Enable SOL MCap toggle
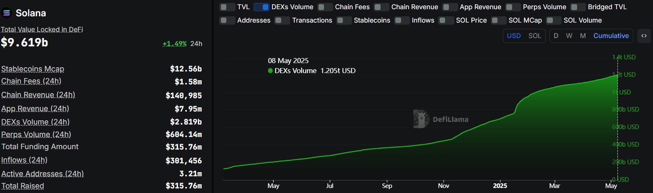This screenshot has width=653, height=193. (499, 20)
